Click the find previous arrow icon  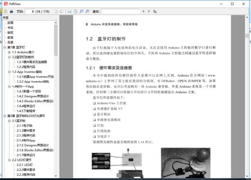pyautogui.click(x=143, y=11)
